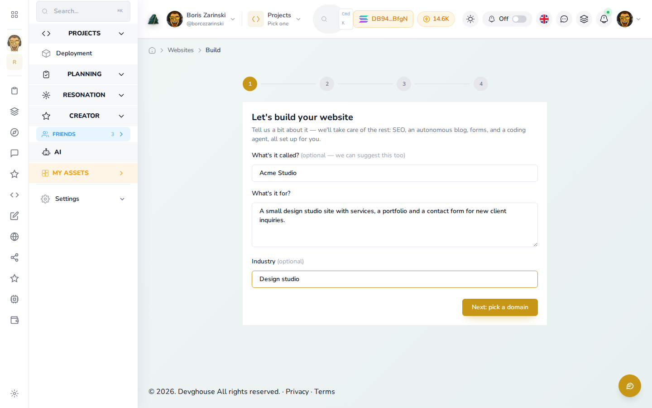Open the wallet icon in the left rail
Screen dimensions: 652x408
[x=14, y=320]
